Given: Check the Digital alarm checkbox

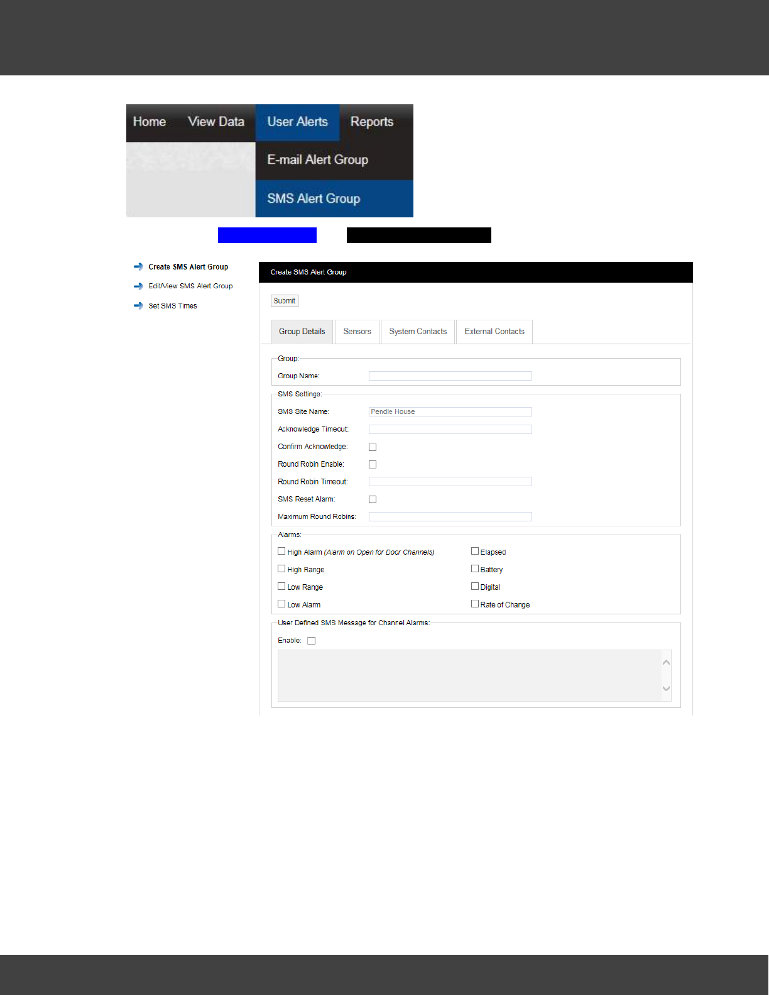Looking at the screenshot, I should tap(475, 586).
